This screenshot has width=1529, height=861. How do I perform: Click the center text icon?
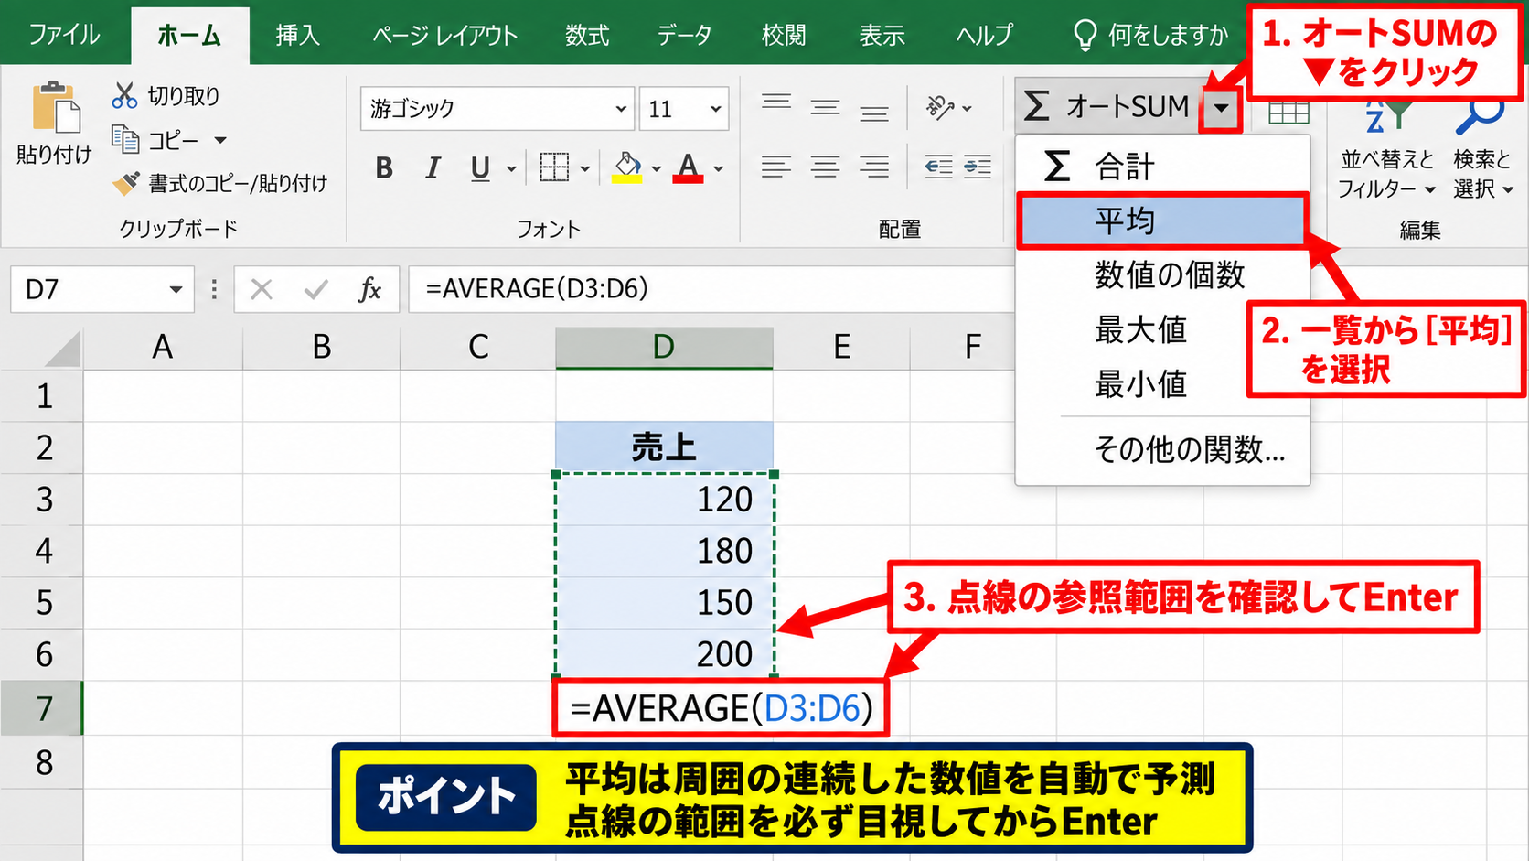(x=825, y=167)
